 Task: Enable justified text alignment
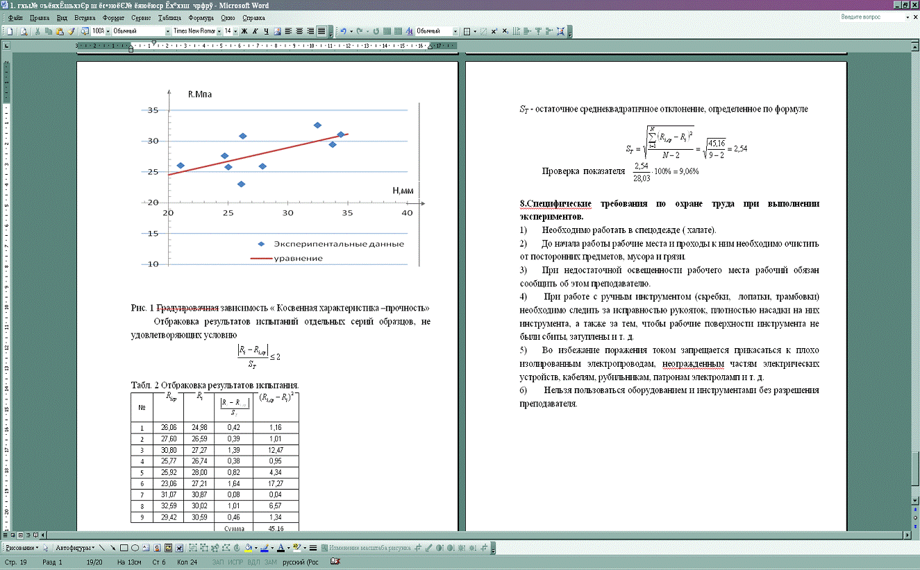321,31
